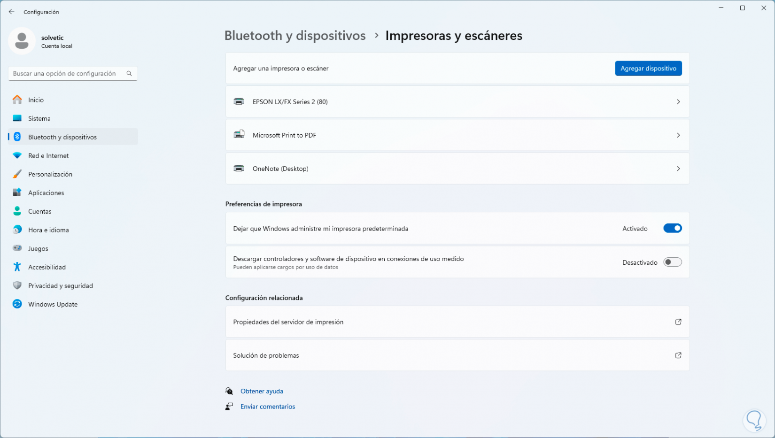Image resolution: width=775 pixels, height=438 pixels.
Task: Expand the EPSON LX/FX Series 2 printer entry
Action: tap(678, 101)
